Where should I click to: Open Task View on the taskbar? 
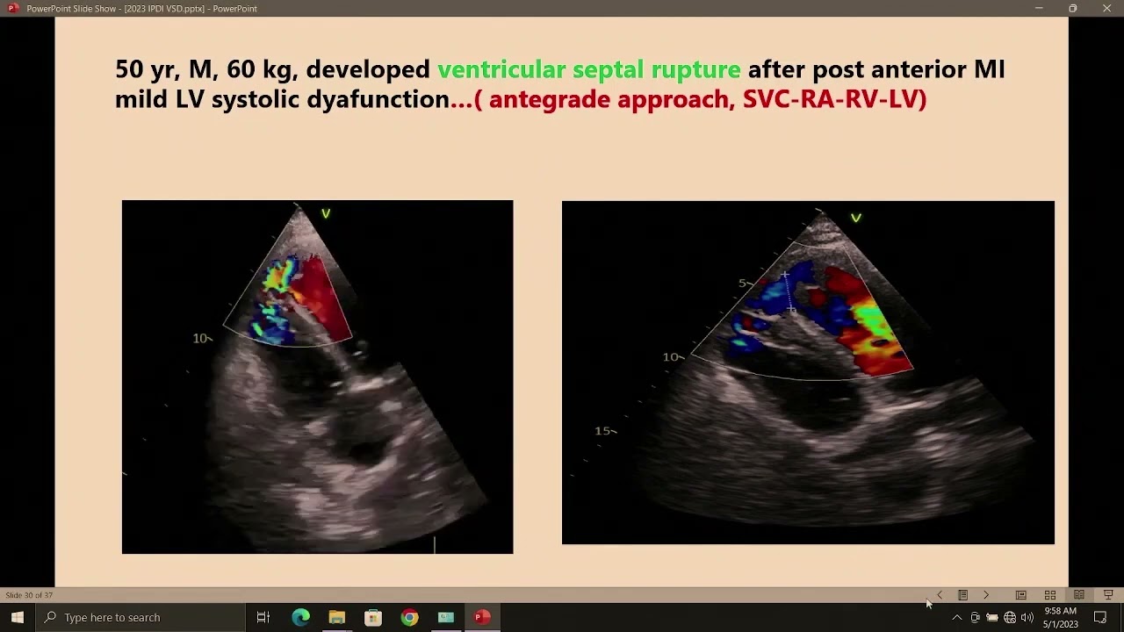click(263, 617)
